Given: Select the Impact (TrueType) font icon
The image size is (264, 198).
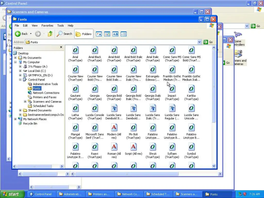Looking at the screenshot, I should tap(172, 89).
